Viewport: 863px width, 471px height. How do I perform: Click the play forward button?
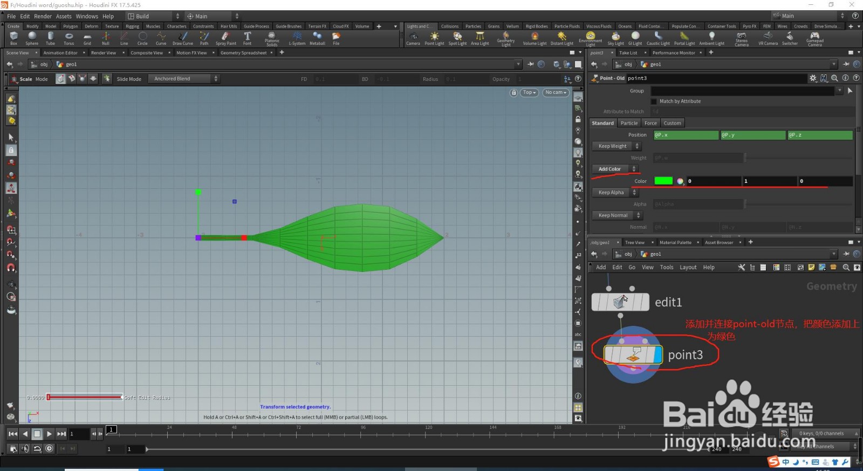tap(49, 434)
